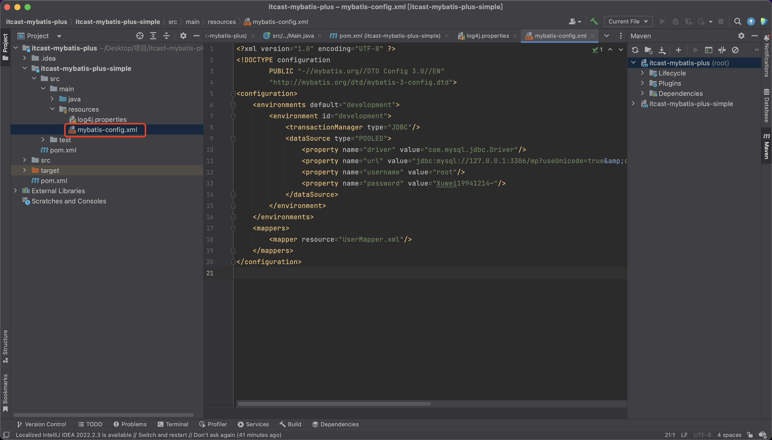
Task: Open Search Everywhere magnifier icon
Action: pyautogui.click(x=738, y=21)
